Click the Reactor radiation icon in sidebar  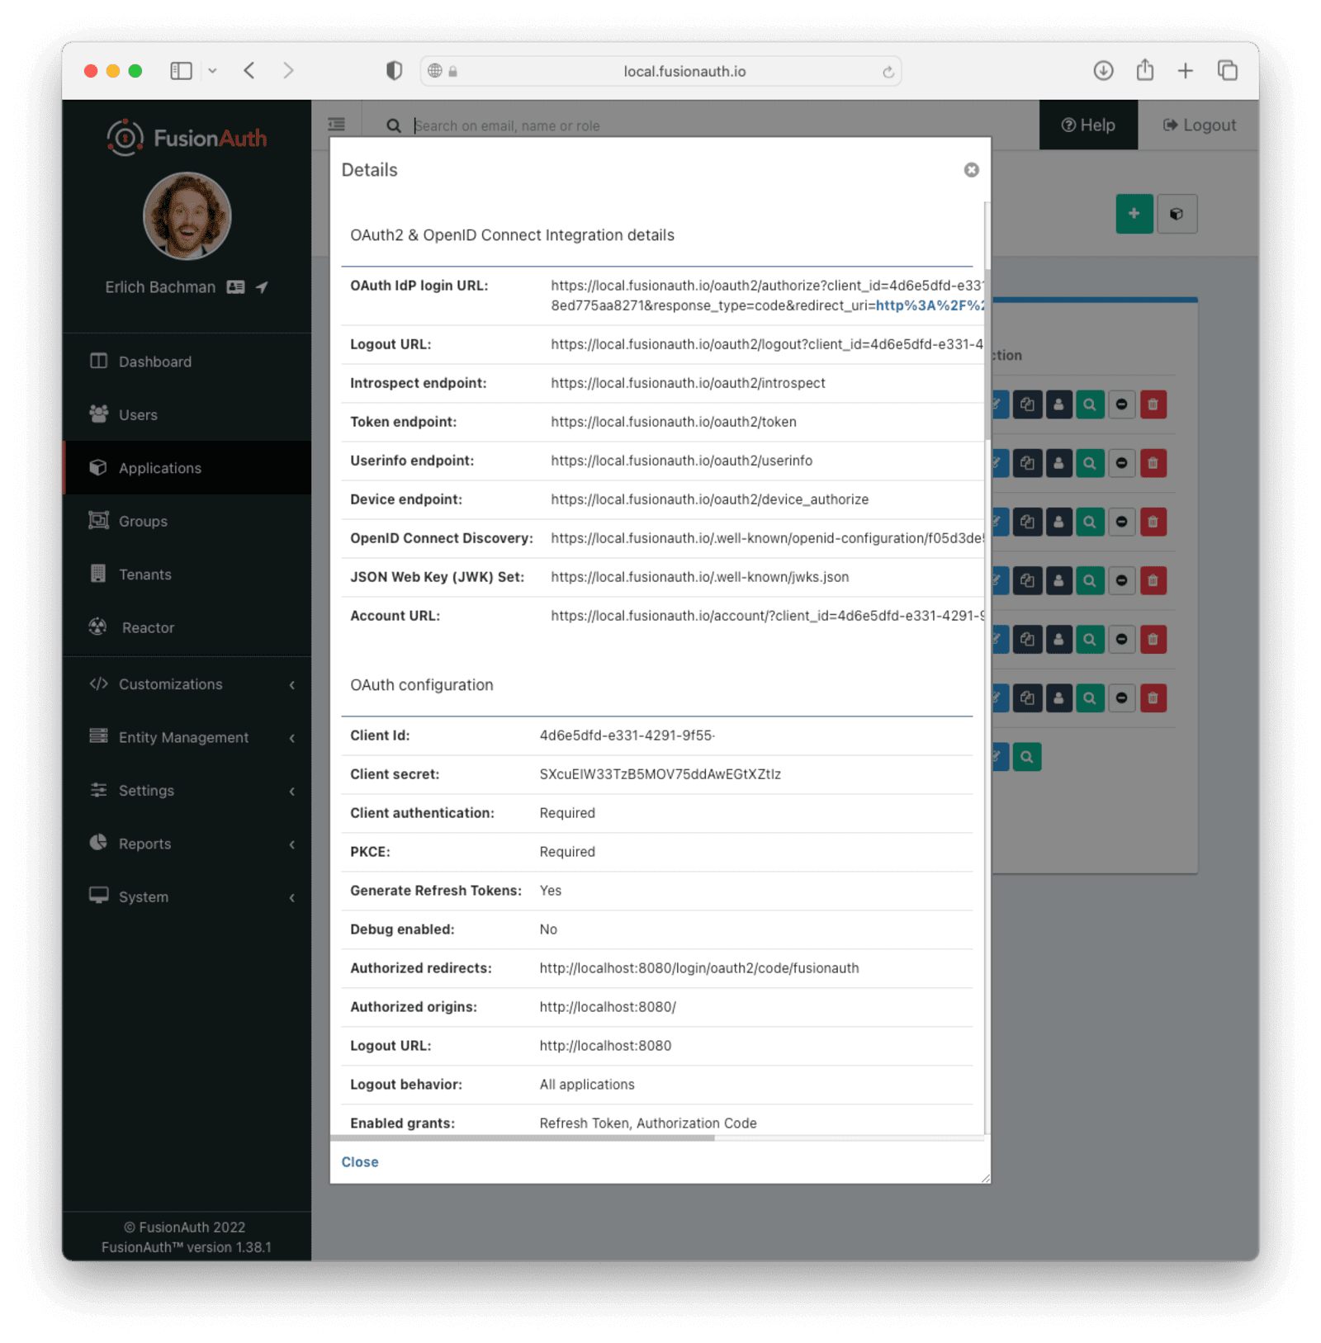[x=97, y=627]
